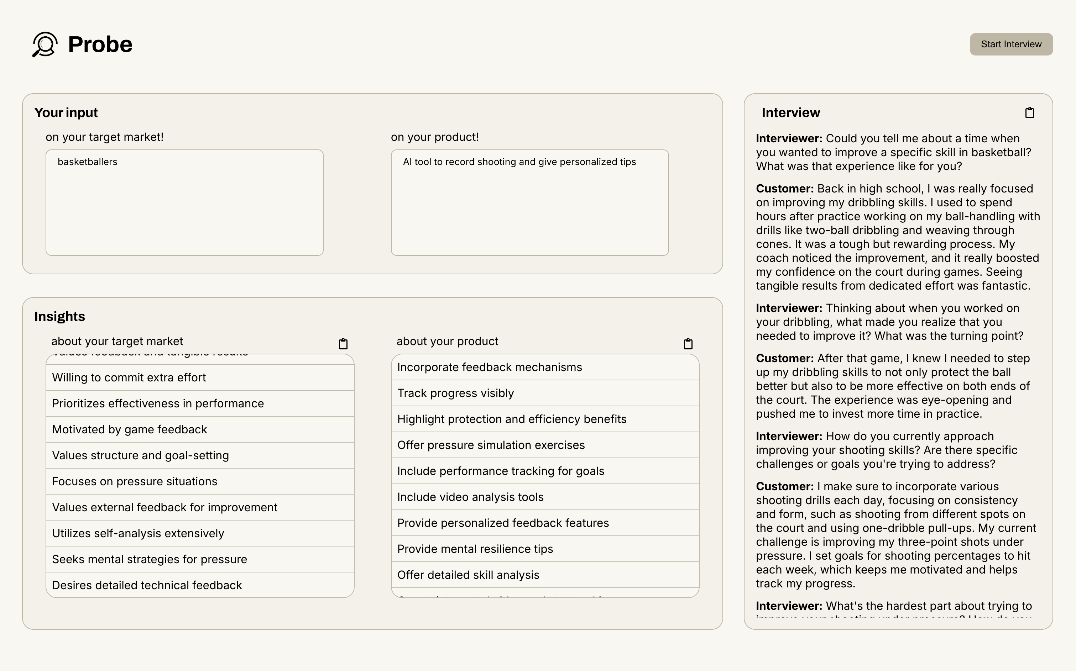Click 'Track progress visibly' product insight
1076x671 pixels.
point(545,393)
